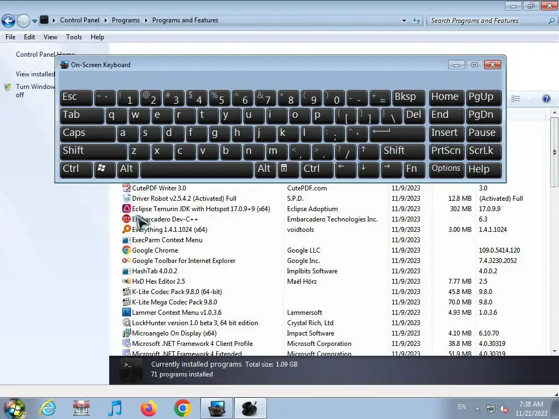This screenshot has width=559, height=419.
Task: Click the search magnifier icon
Action: (x=551, y=21)
